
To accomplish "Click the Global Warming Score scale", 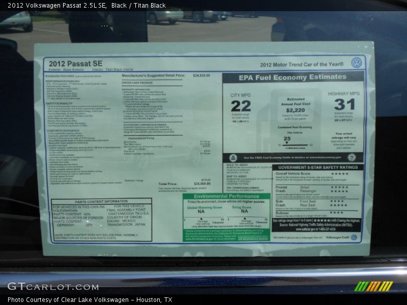I will (x=204, y=220).
